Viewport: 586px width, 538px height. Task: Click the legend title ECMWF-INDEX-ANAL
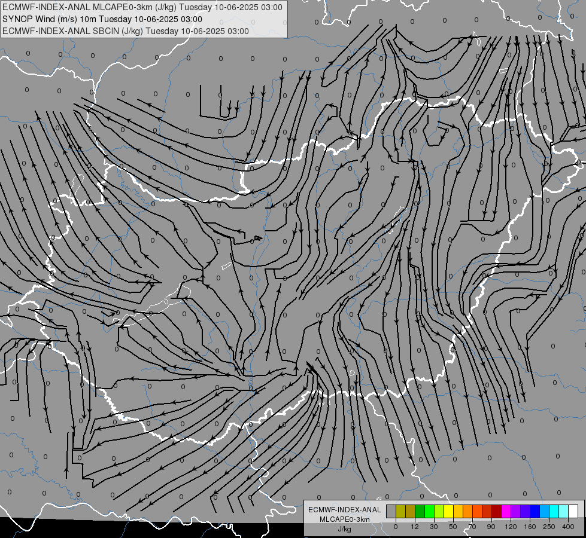pyautogui.click(x=345, y=510)
